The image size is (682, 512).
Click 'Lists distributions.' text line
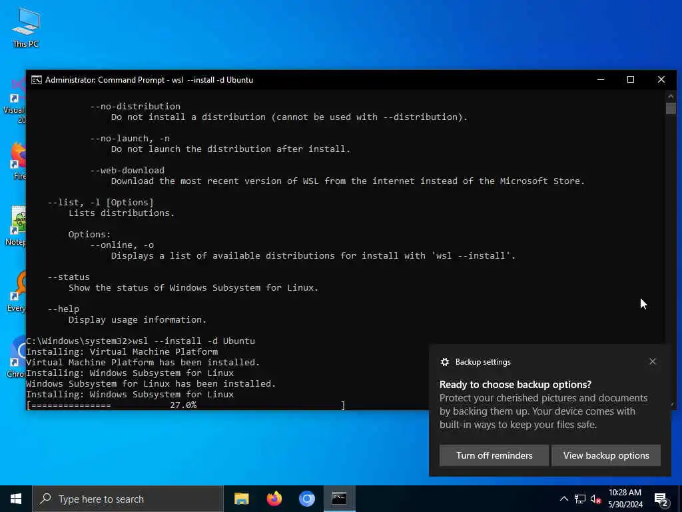click(x=121, y=213)
